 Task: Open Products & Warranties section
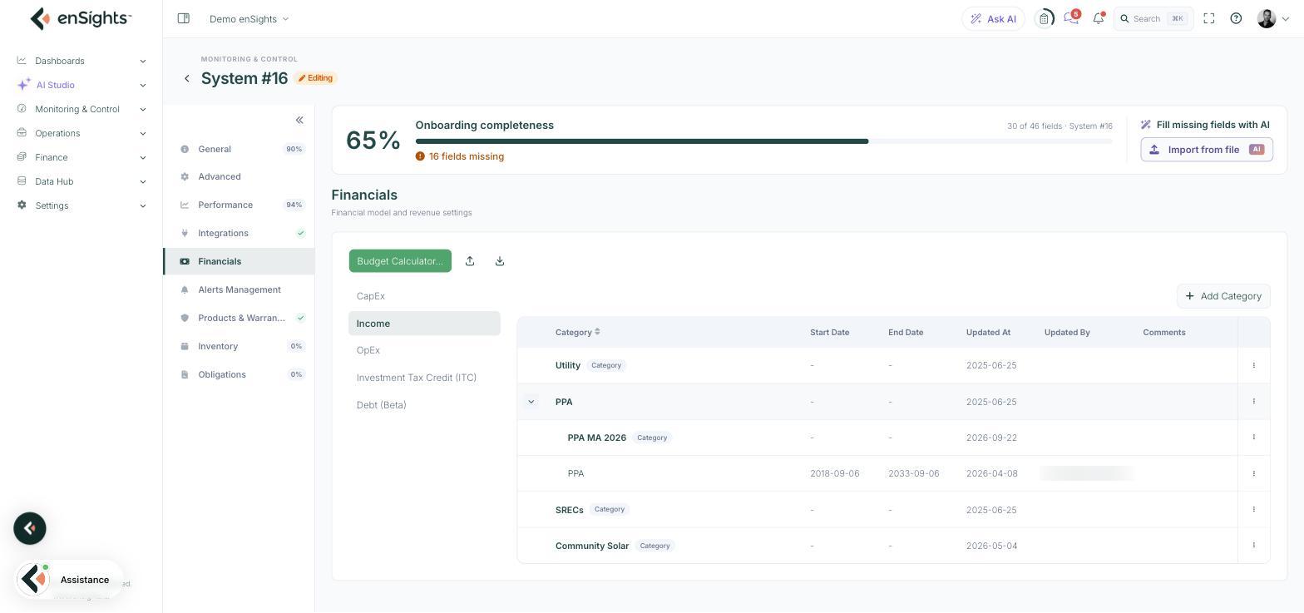pos(240,318)
